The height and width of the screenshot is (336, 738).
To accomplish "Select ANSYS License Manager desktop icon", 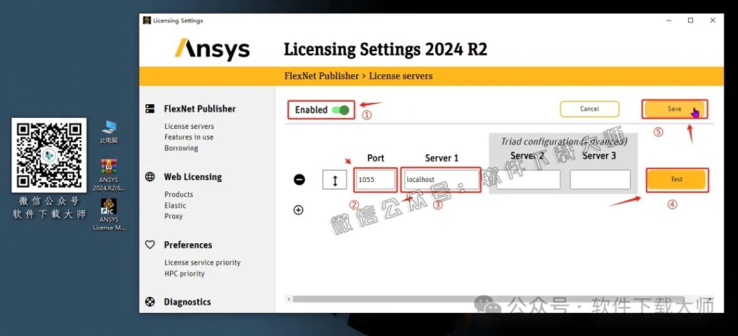I will (109, 214).
